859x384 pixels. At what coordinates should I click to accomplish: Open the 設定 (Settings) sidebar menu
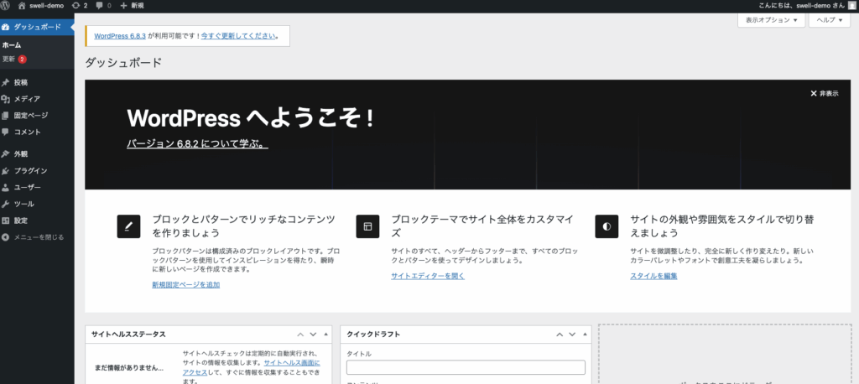[21, 221]
